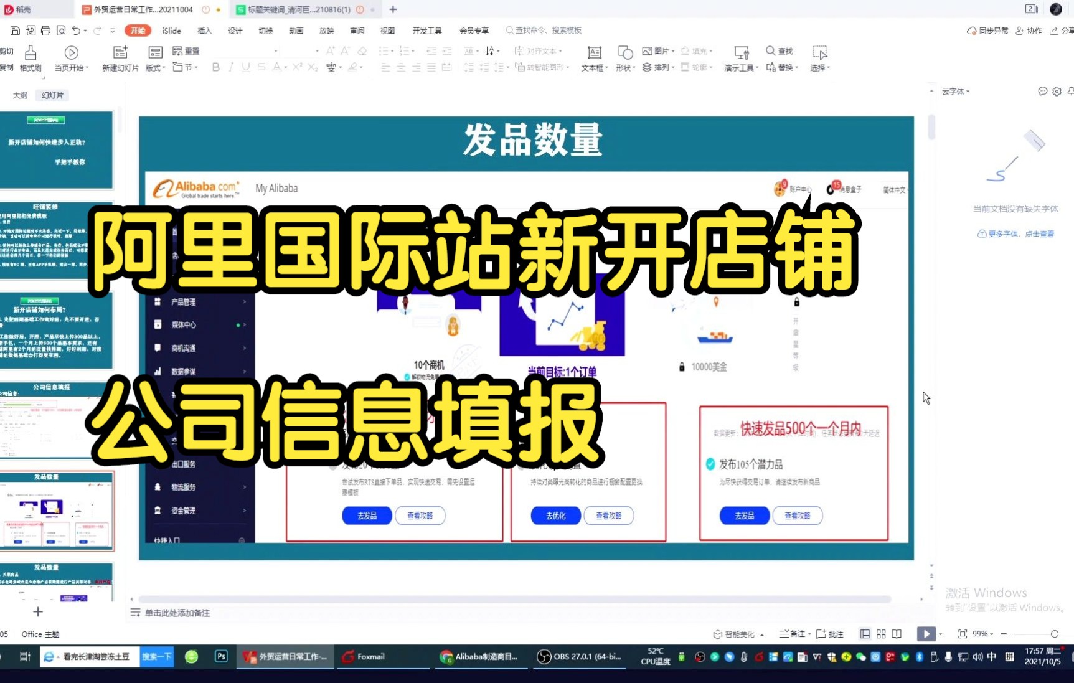Open the 开发工具 Developer ribbon tab
1074x683 pixels.
(426, 31)
